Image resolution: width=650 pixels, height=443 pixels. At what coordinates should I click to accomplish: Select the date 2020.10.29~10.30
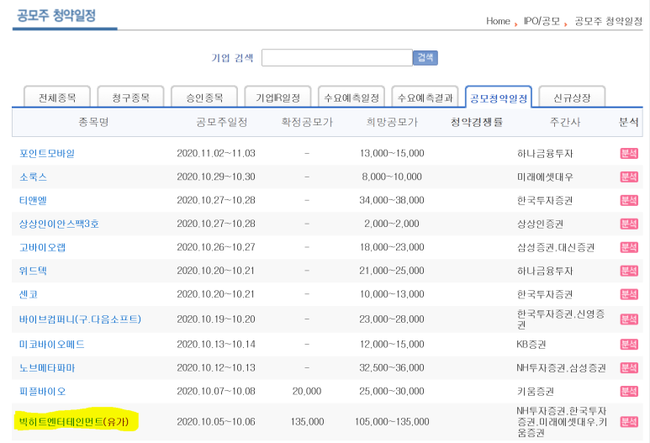[216, 177]
